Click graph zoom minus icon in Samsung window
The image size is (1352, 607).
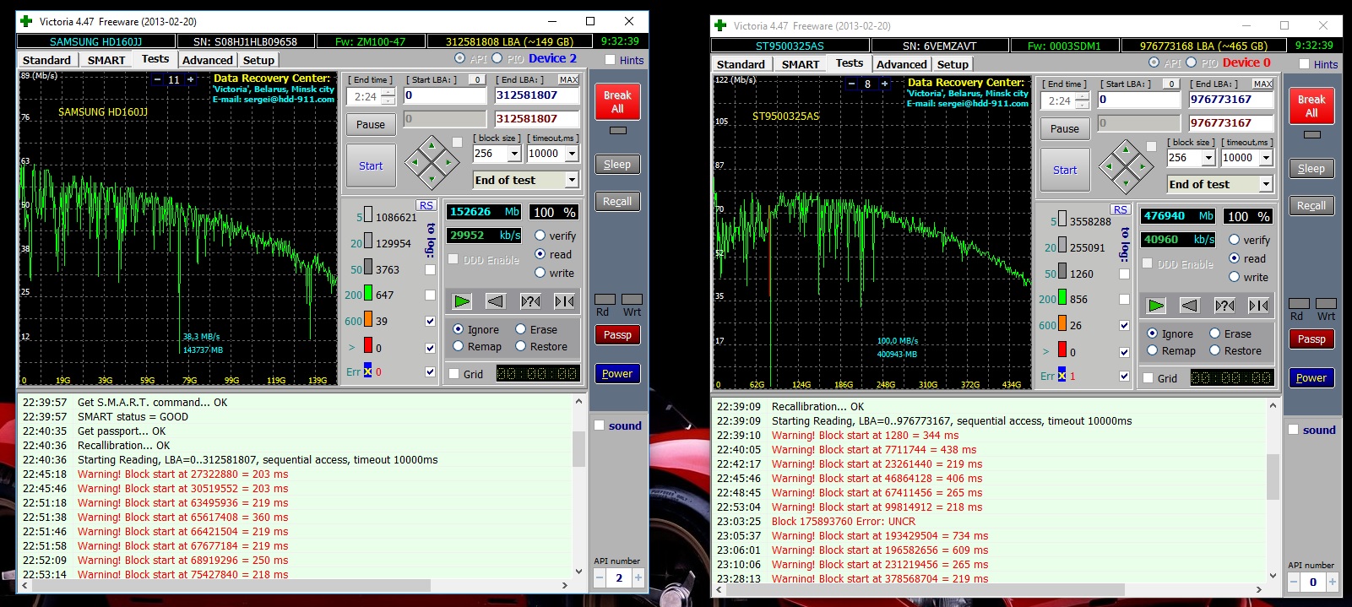point(157,79)
